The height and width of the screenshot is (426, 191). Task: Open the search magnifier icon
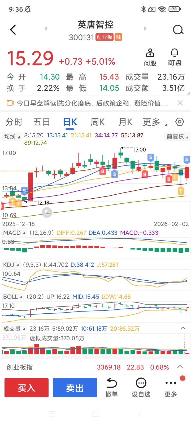click(178, 30)
